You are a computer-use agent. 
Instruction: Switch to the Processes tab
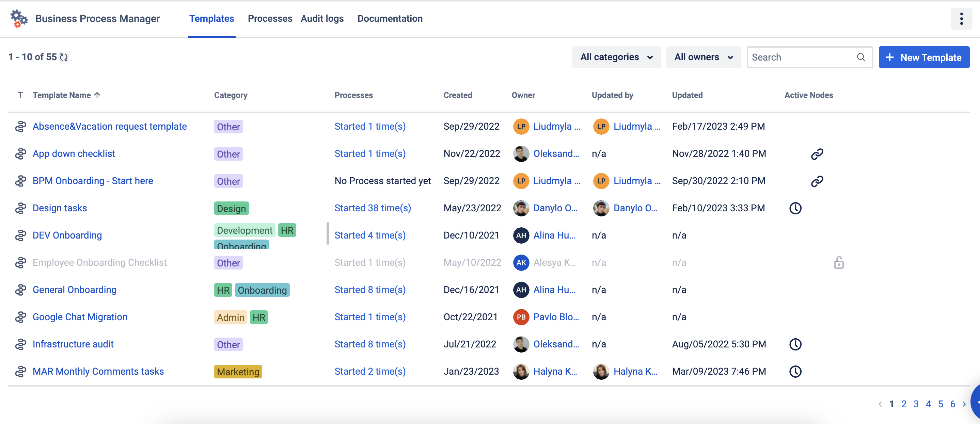(270, 19)
